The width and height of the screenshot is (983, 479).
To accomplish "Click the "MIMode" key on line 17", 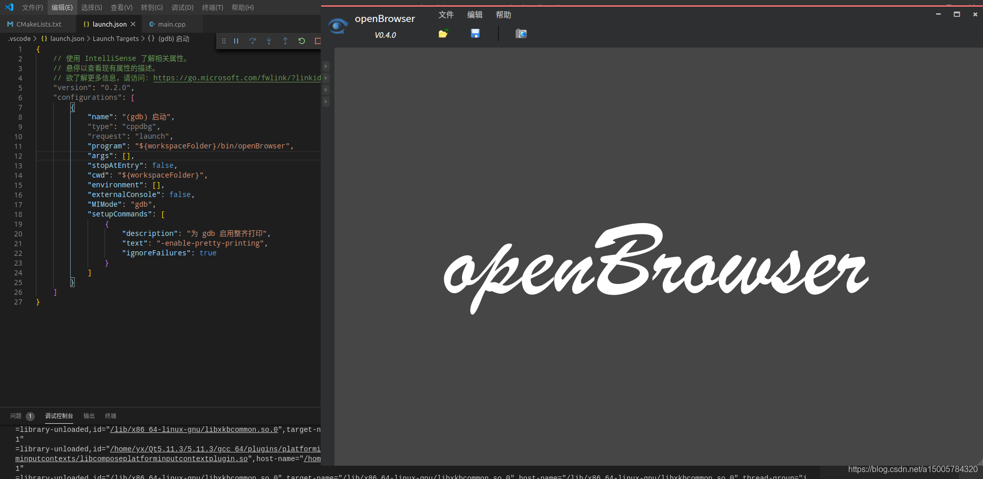I will pos(105,204).
